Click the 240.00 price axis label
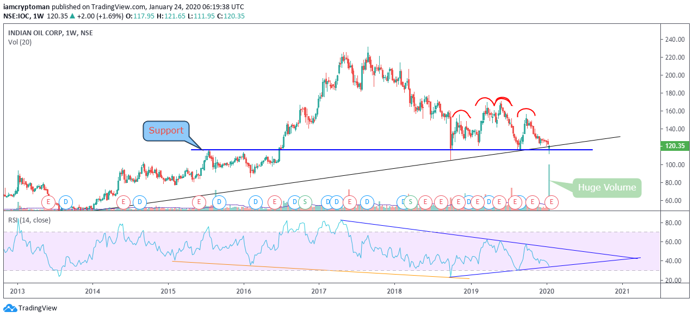 [x=675, y=40]
